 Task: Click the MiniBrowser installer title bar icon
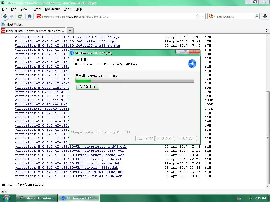click(72, 53)
